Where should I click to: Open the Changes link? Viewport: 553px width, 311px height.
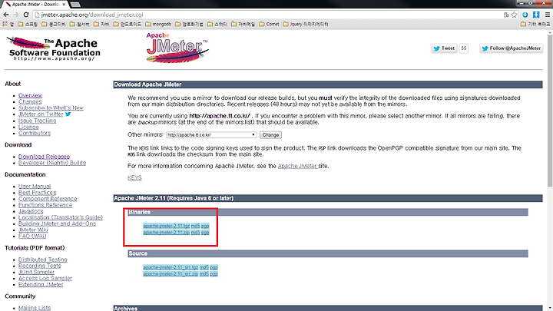[x=30, y=101]
